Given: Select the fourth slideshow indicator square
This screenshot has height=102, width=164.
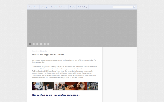Looking at the screenshot, I should click(41, 44).
